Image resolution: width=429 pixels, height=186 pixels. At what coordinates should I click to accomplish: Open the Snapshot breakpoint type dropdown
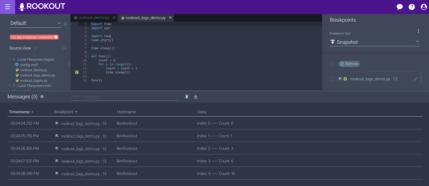point(375,42)
